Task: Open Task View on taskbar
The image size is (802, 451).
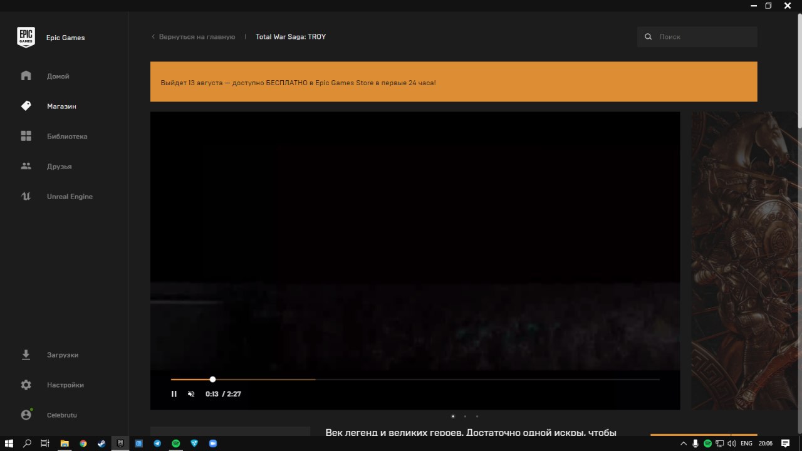Action: tap(45, 443)
